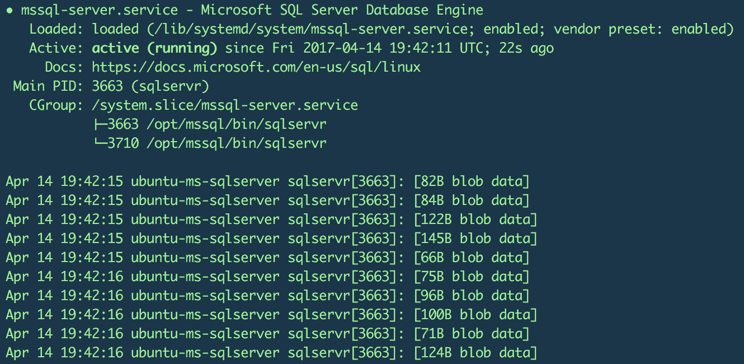Open the docs.microsoft.com SQL Linux link
Screen dimensions: 744x364
(x=256, y=67)
